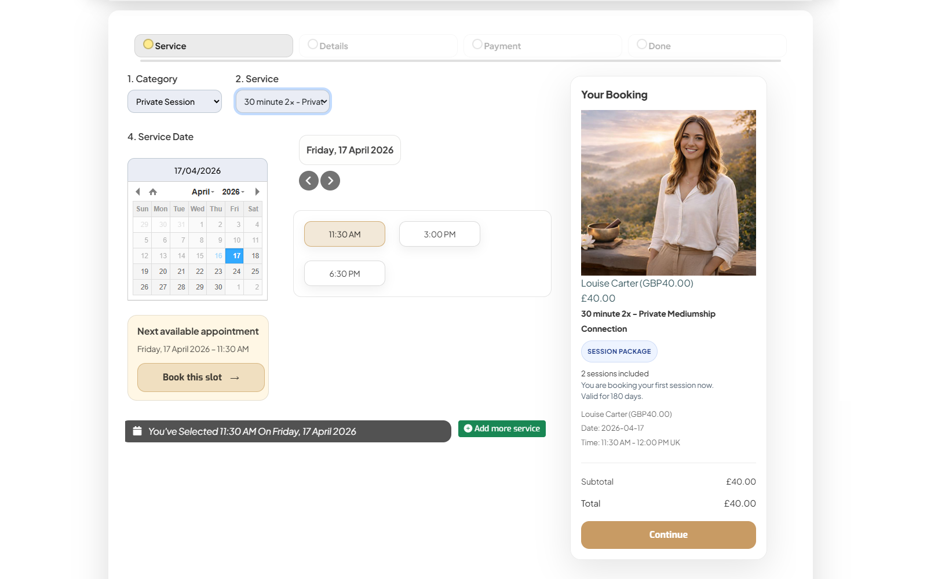Click the SESSION PACKAGE badge
This screenshot has height=579, width=927.
pos(619,351)
